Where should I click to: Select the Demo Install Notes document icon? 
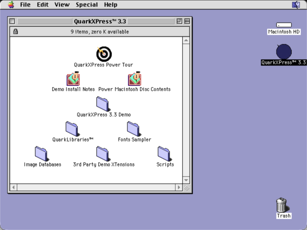(x=73, y=79)
